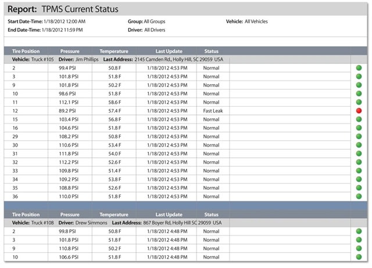Click green status dot for tire 33 row
Image resolution: width=372 pixels, height=268 pixels.
[359, 171]
